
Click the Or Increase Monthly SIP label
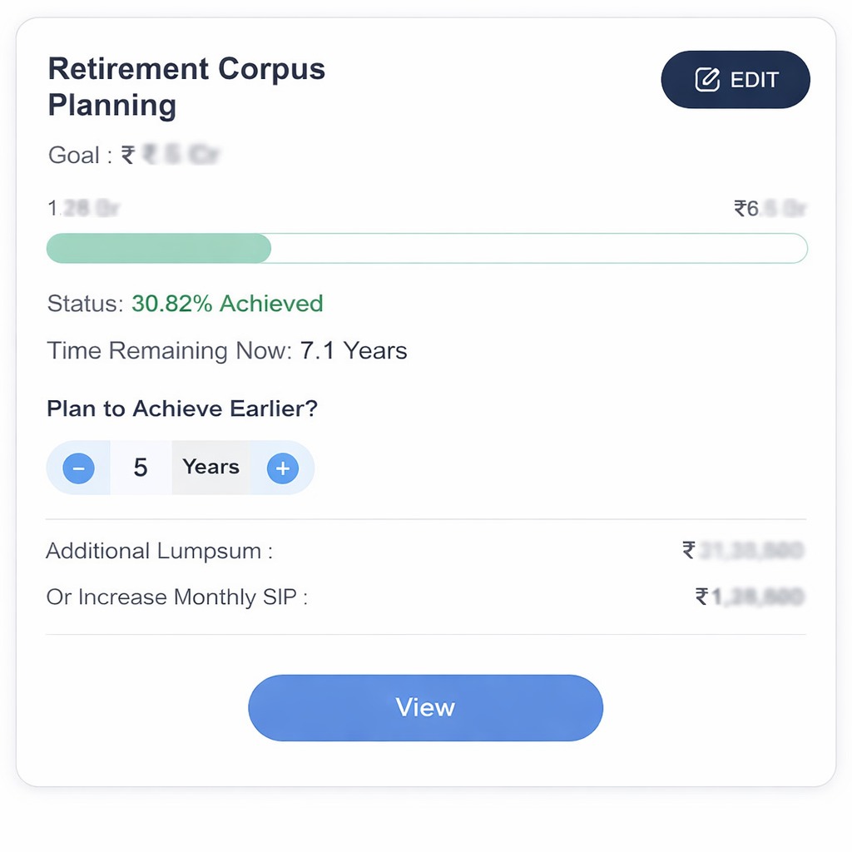(176, 597)
